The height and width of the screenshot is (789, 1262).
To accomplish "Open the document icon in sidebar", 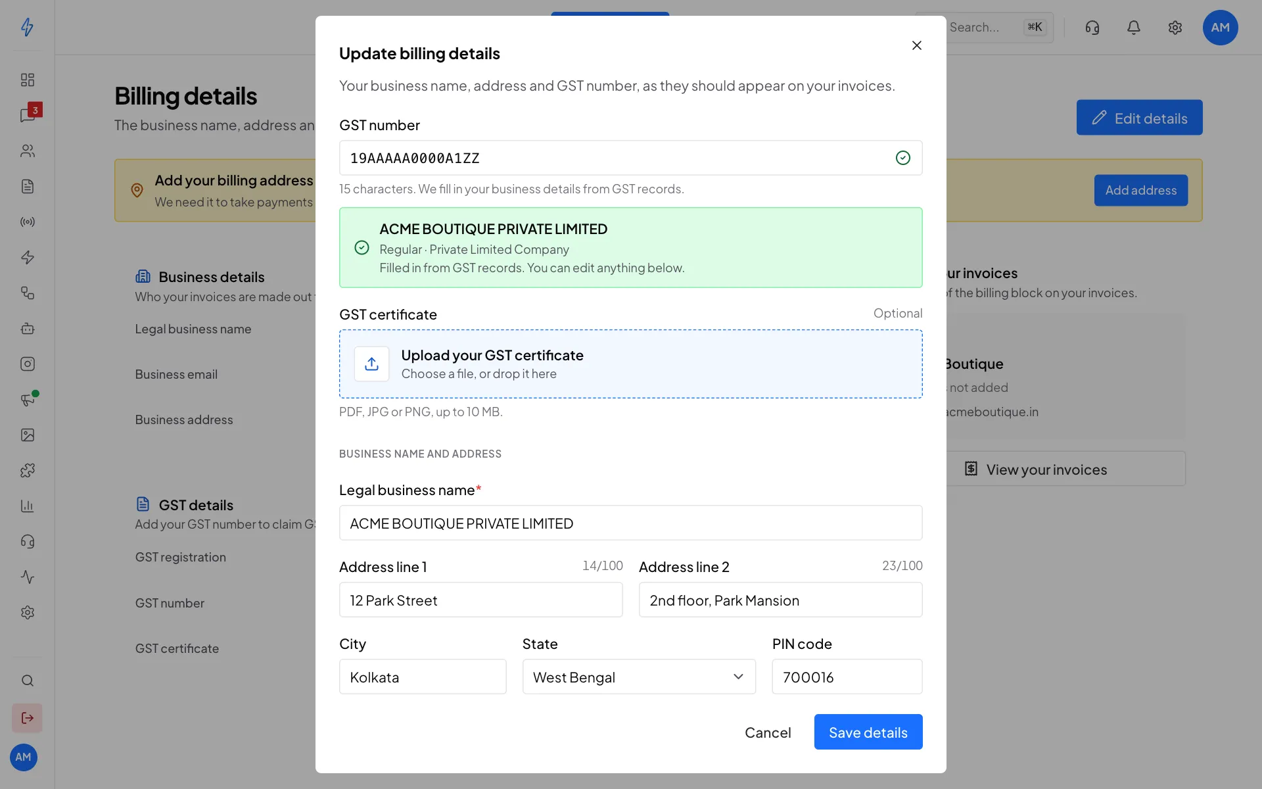I will point(28,186).
